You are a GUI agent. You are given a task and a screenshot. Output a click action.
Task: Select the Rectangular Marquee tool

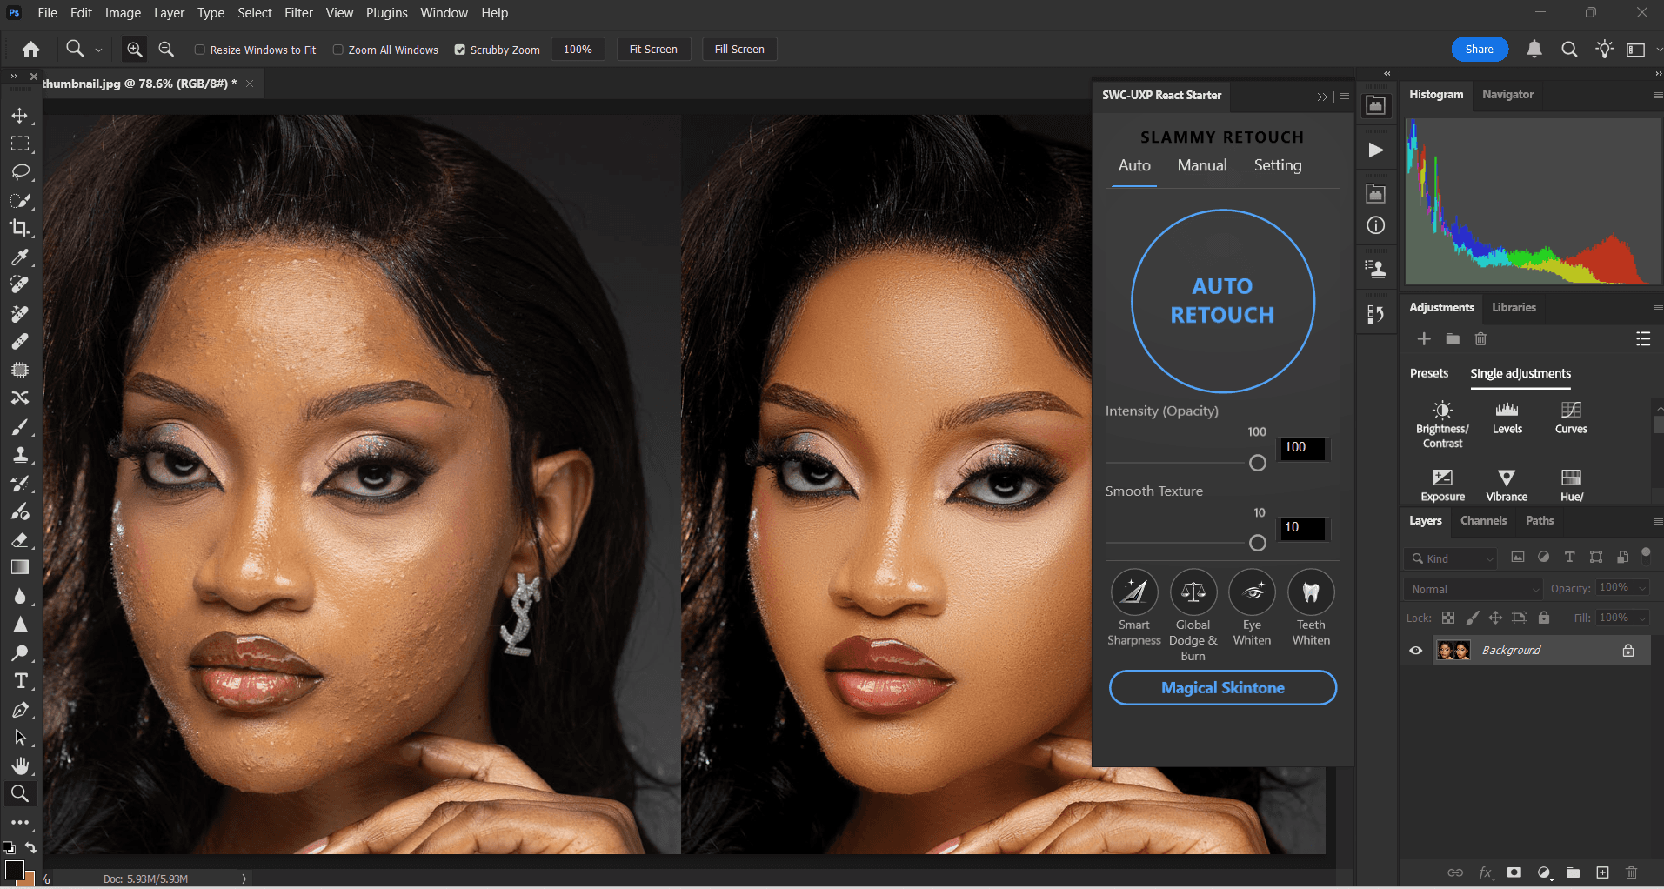(x=20, y=144)
